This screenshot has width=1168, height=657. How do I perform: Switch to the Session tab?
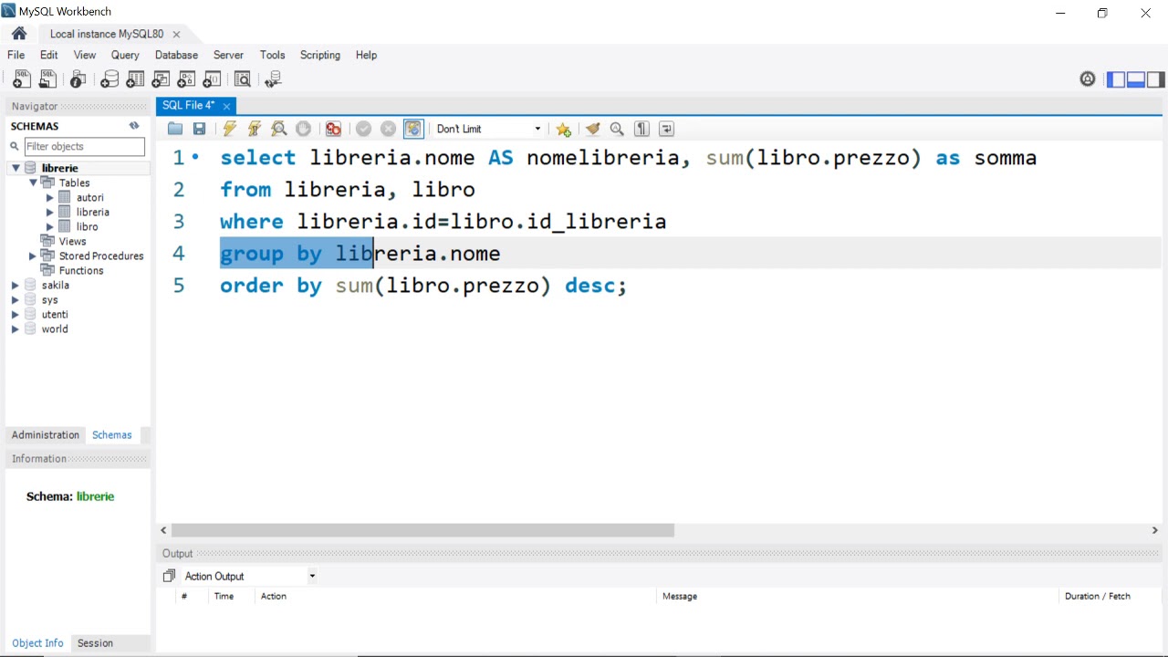[95, 643]
